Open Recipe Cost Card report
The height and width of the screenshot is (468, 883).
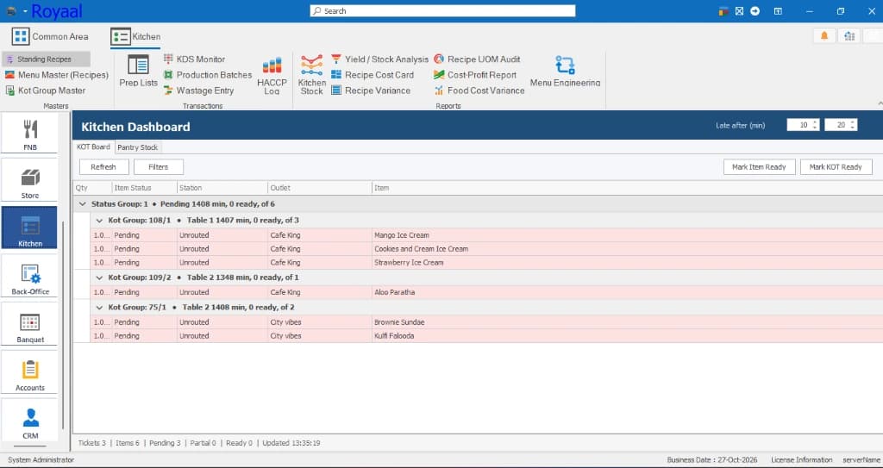[373, 75]
